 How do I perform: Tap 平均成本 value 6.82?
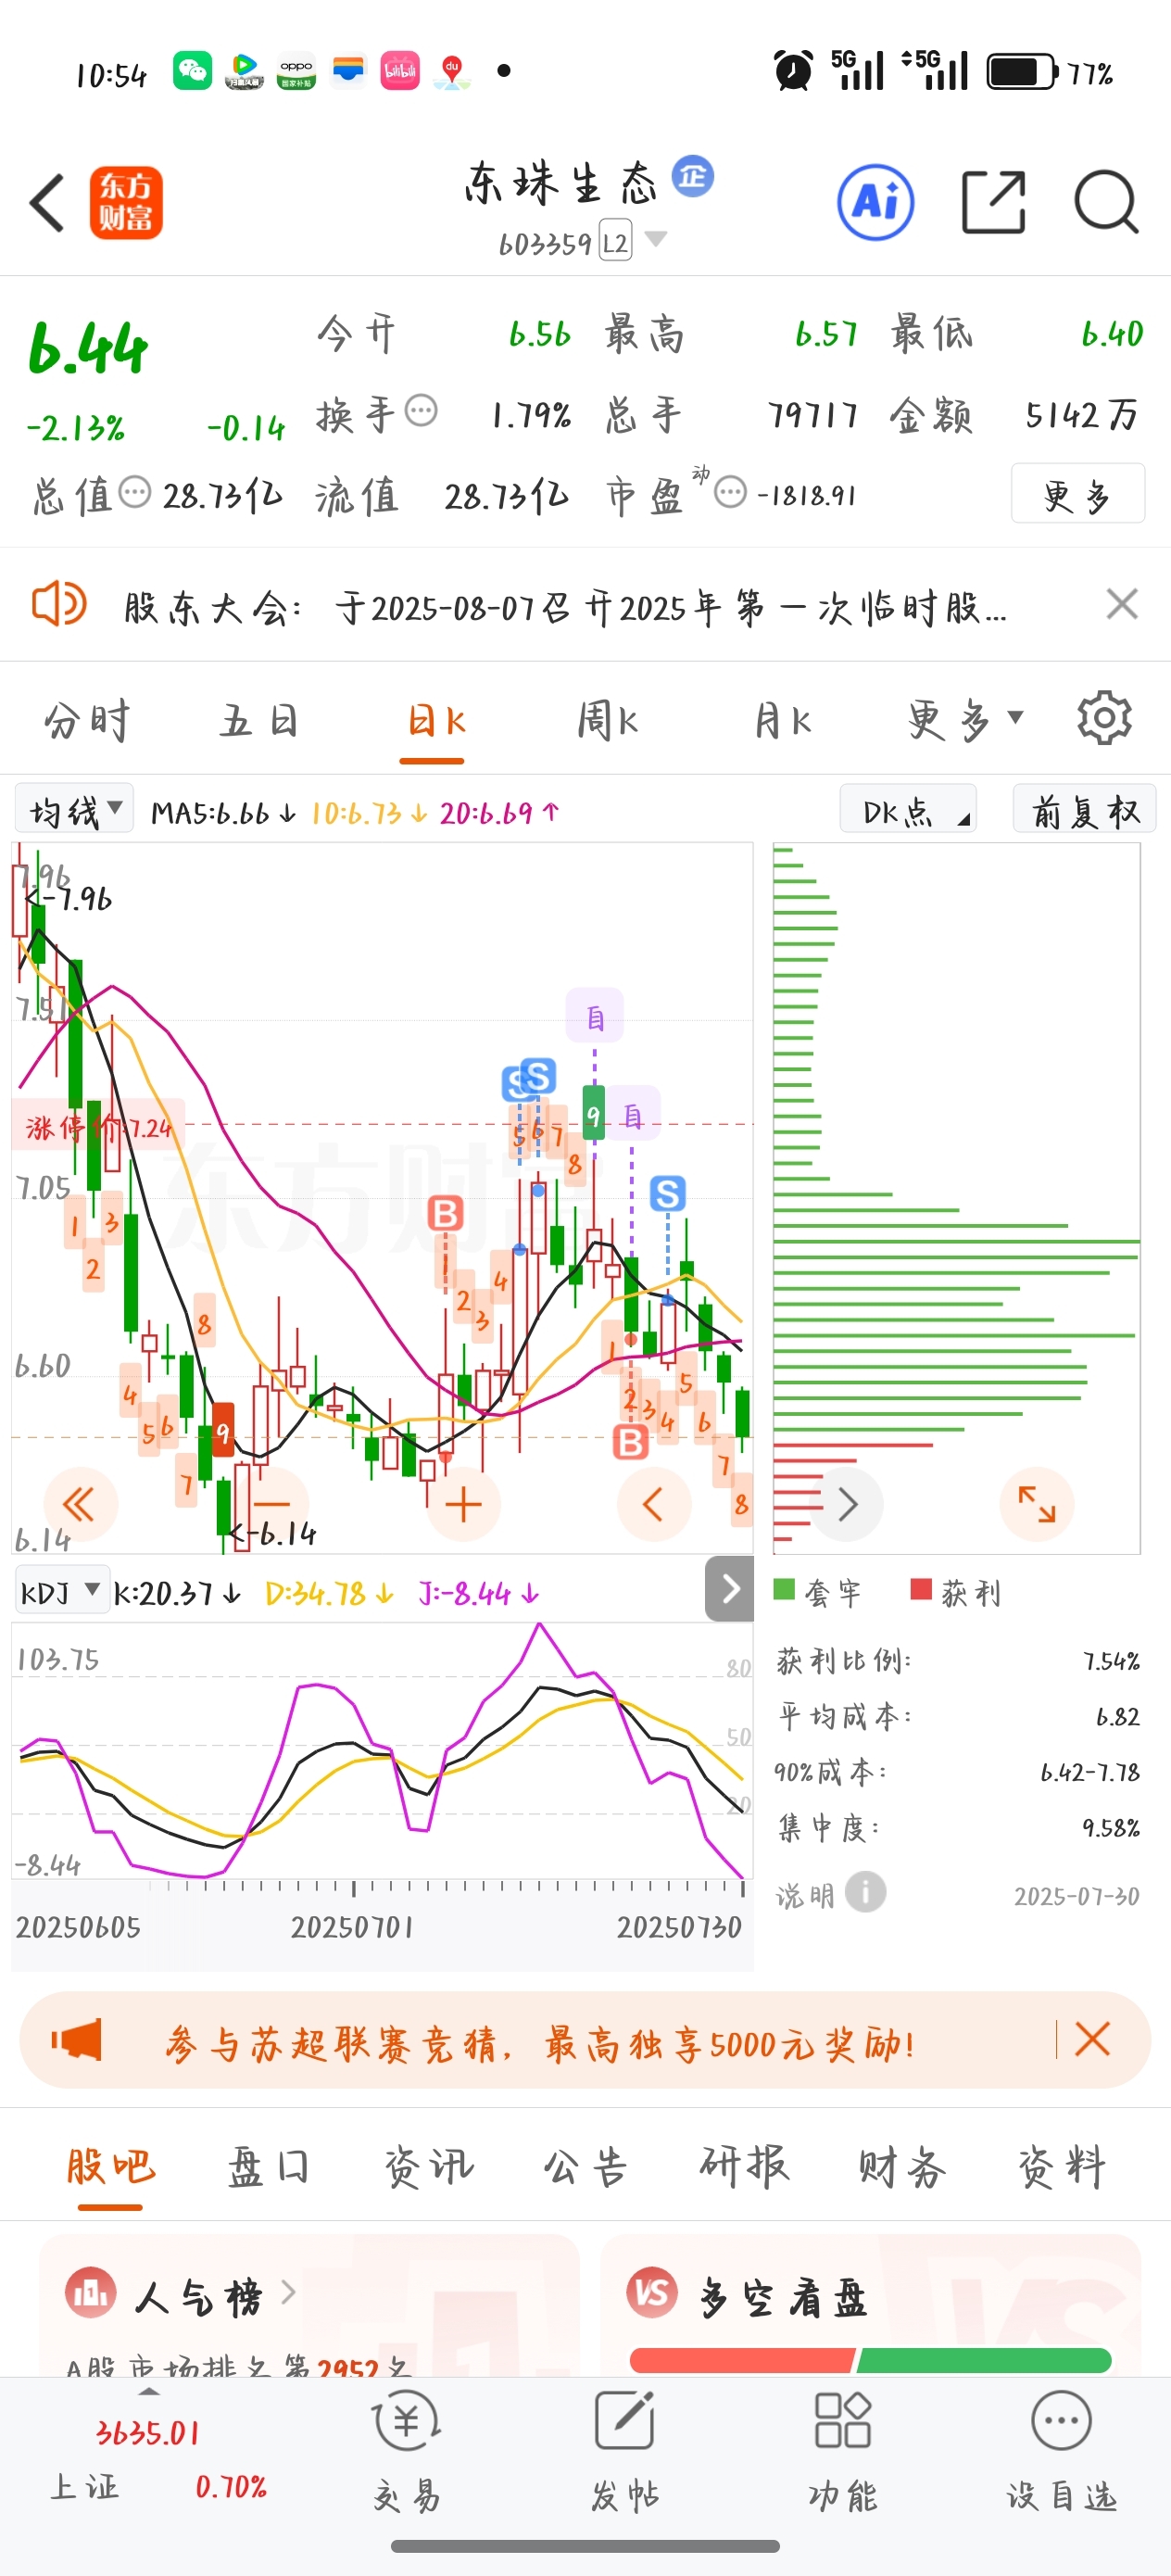pos(1117,1716)
